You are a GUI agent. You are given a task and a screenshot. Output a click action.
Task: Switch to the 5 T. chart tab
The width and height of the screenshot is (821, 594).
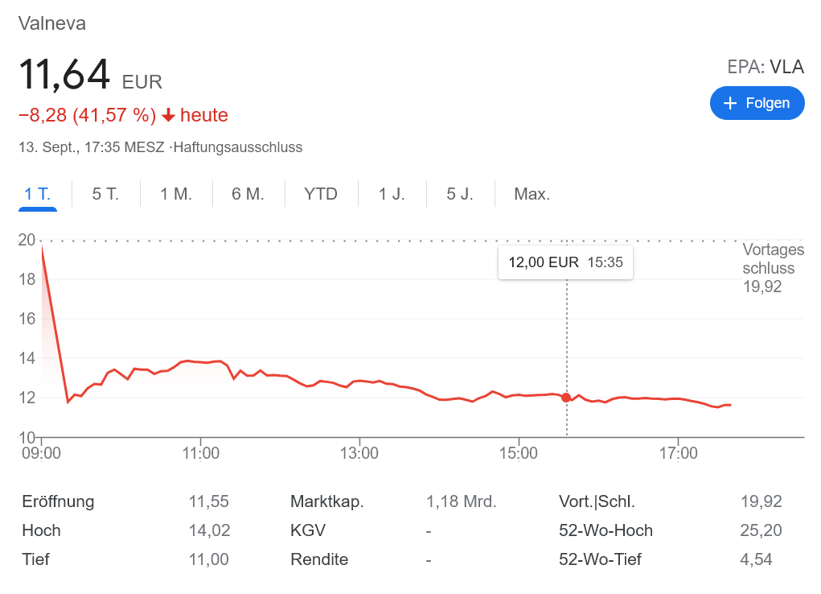pos(105,194)
